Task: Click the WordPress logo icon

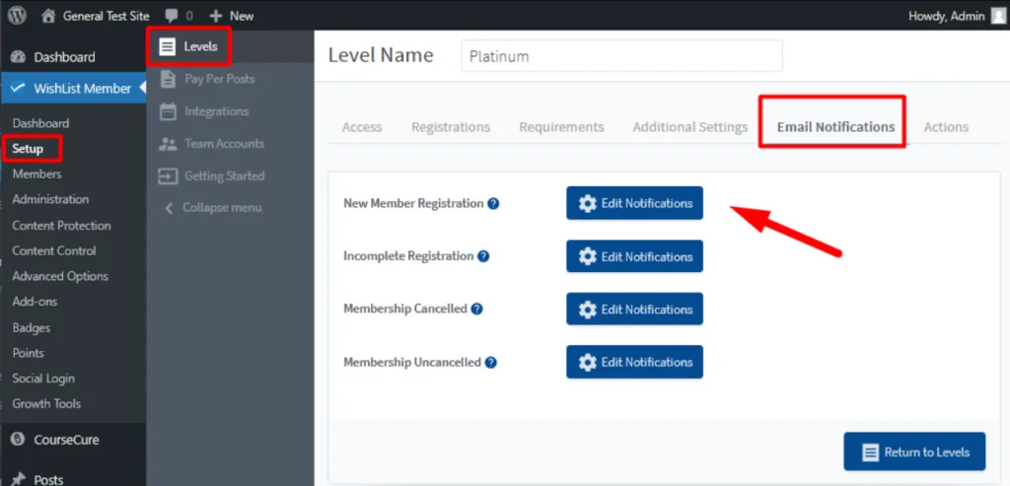Action: click(x=17, y=16)
